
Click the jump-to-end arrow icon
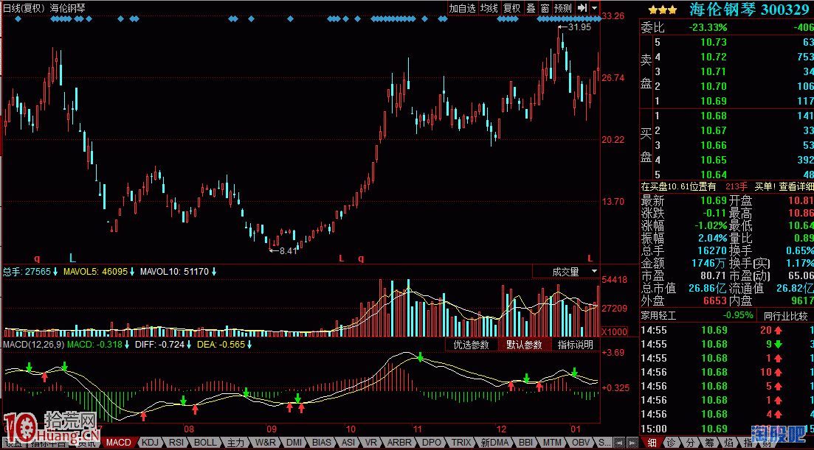click(x=582, y=8)
